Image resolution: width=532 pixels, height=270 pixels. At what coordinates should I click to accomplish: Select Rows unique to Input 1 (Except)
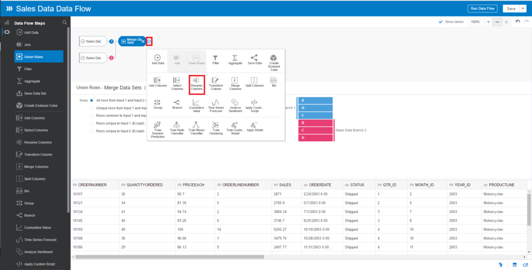point(91,123)
